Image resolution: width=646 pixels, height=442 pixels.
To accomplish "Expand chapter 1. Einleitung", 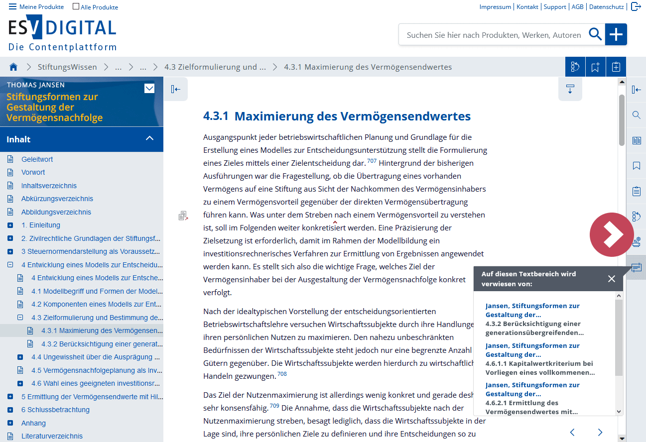I will [10, 225].
